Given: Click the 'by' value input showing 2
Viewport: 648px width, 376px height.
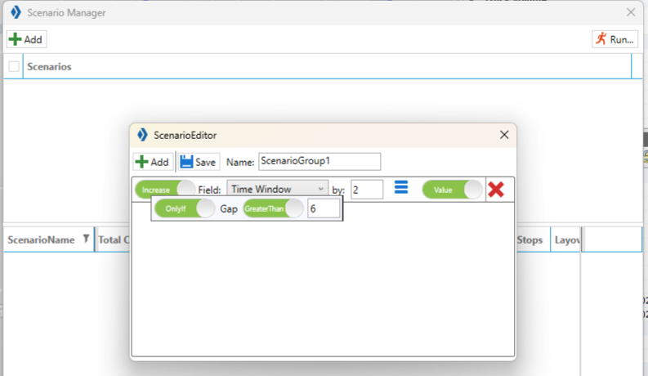Looking at the screenshot, I should point(367,190).
